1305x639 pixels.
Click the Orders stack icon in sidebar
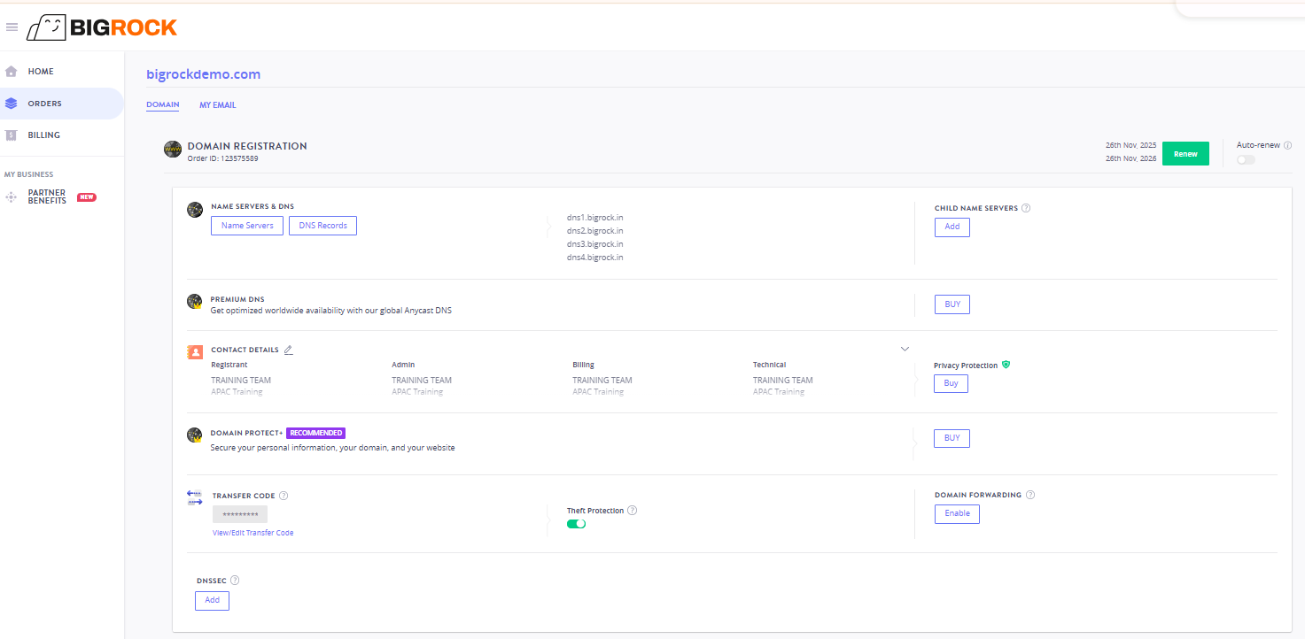(11, 104)
